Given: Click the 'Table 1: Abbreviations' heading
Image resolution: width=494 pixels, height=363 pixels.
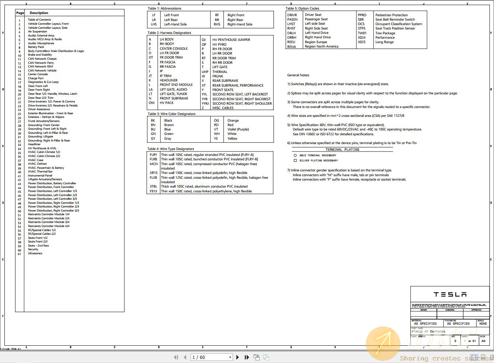Looking at the screenshot, I should pyautogui.click(x=164, y=8).
